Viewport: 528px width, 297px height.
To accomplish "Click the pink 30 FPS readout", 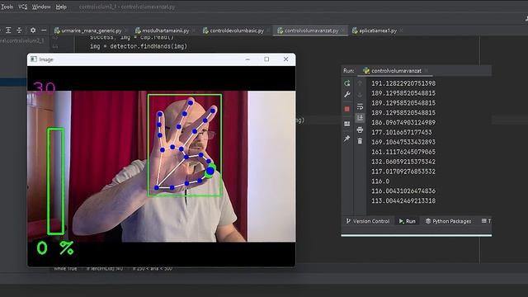I will pos(44,88).
